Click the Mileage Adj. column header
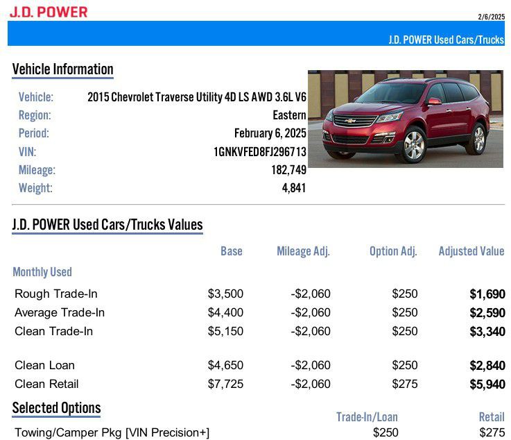This screenshot has height=440, width=511. click(x=304, y=251)
